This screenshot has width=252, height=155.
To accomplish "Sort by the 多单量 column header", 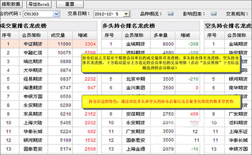I will point(160,35).
